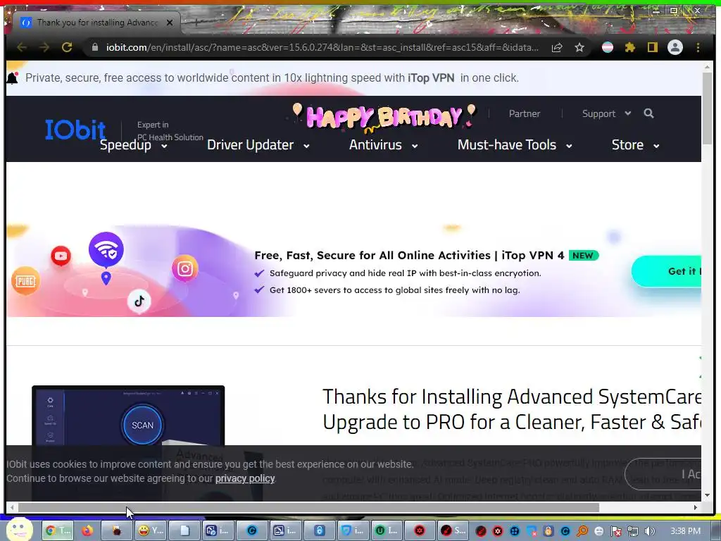Toggle the Chrome side panel

pyautogui.click(x=653, y=47)
